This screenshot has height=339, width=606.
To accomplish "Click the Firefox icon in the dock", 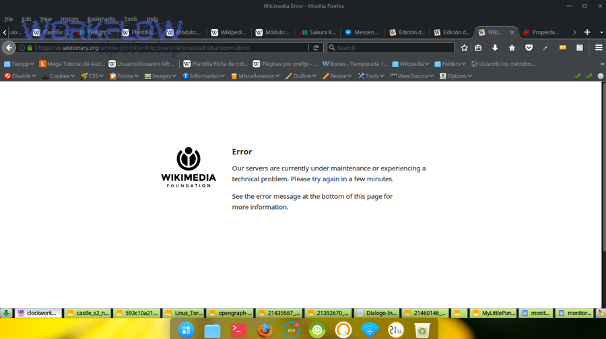I will point(265,330).
